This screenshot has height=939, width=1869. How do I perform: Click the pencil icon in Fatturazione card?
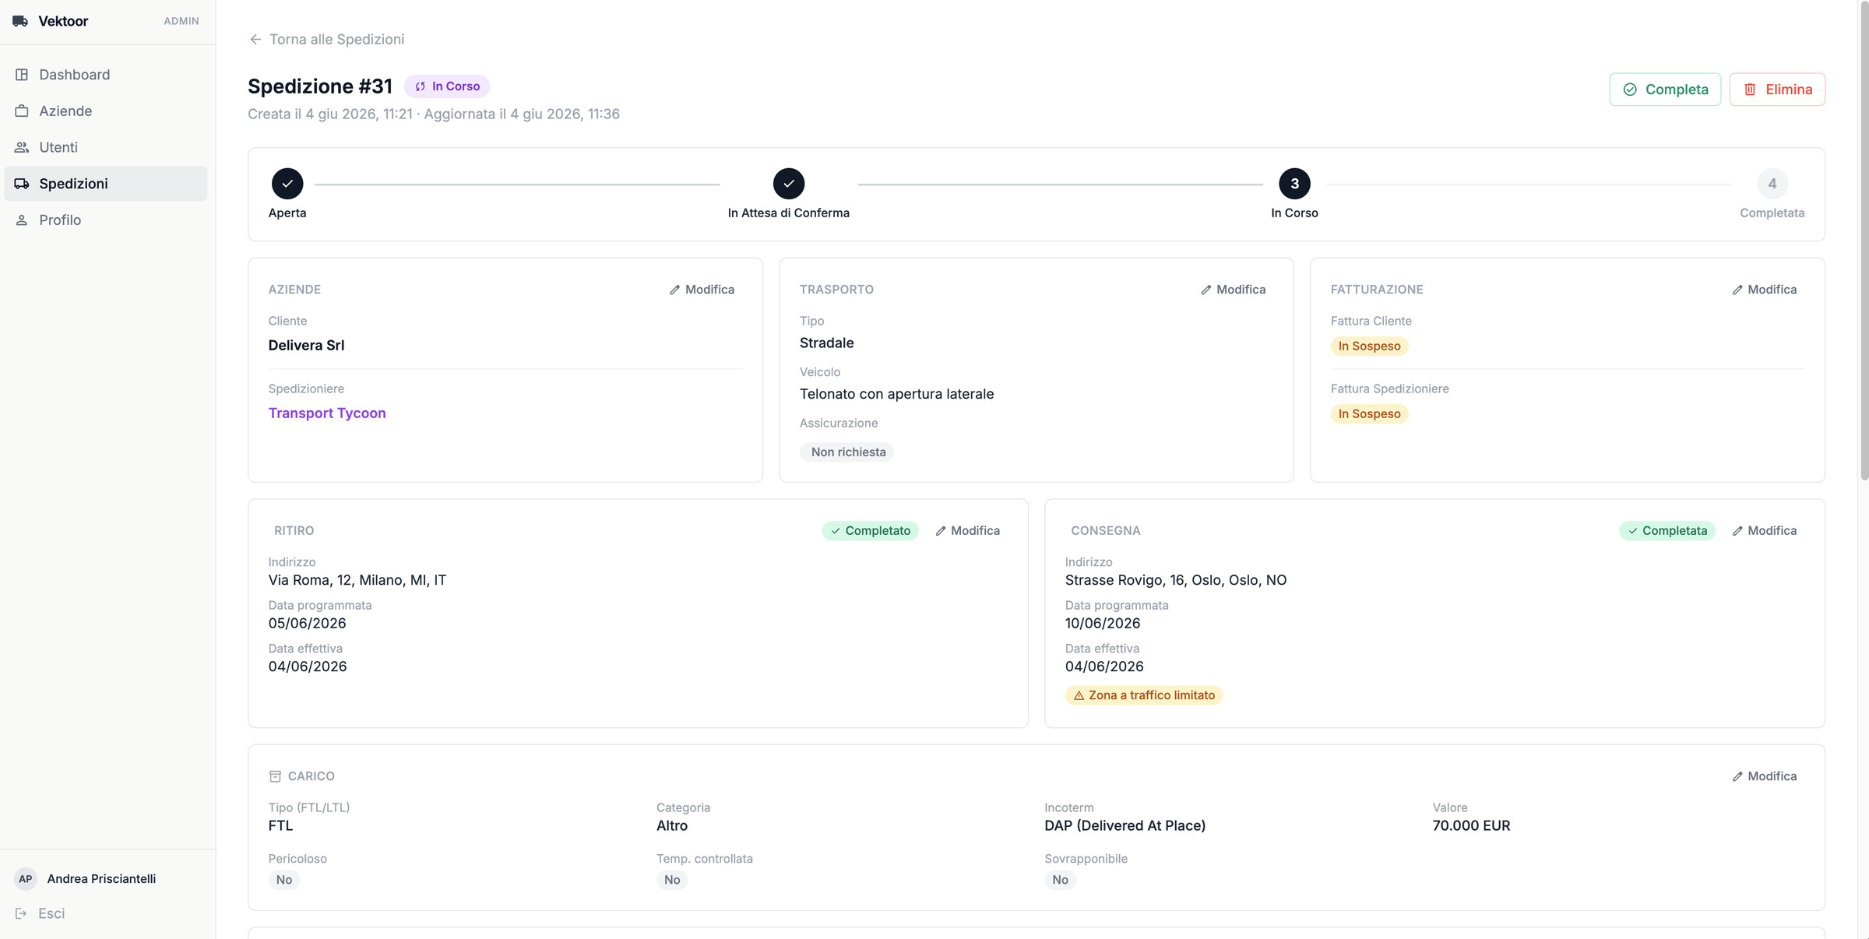(1737, 290)
